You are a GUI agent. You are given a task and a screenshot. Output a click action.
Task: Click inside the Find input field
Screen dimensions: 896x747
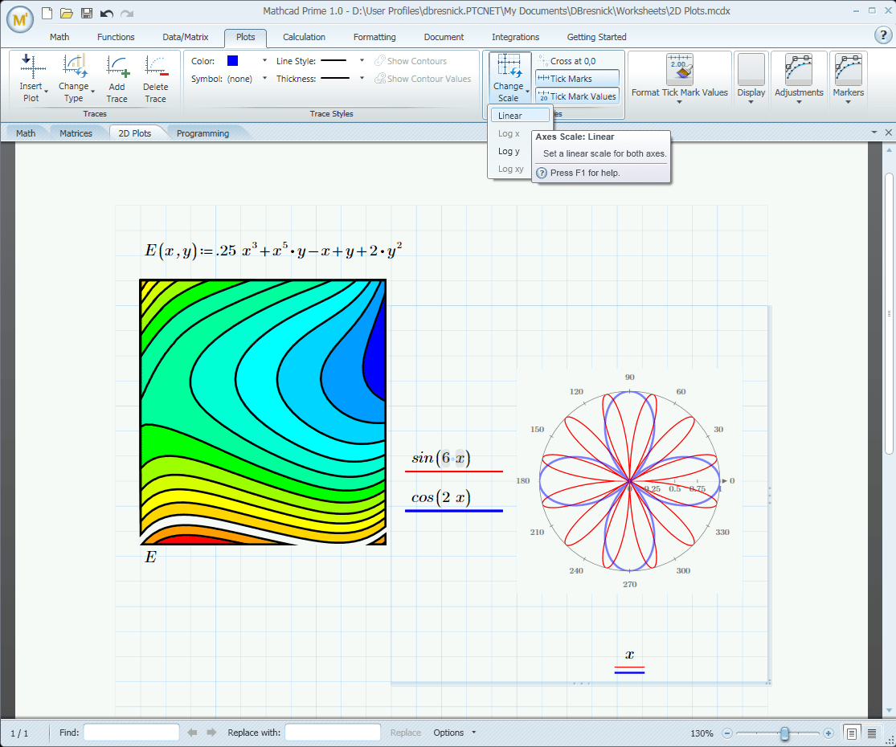pyautogui.click(x=131, y=733)
